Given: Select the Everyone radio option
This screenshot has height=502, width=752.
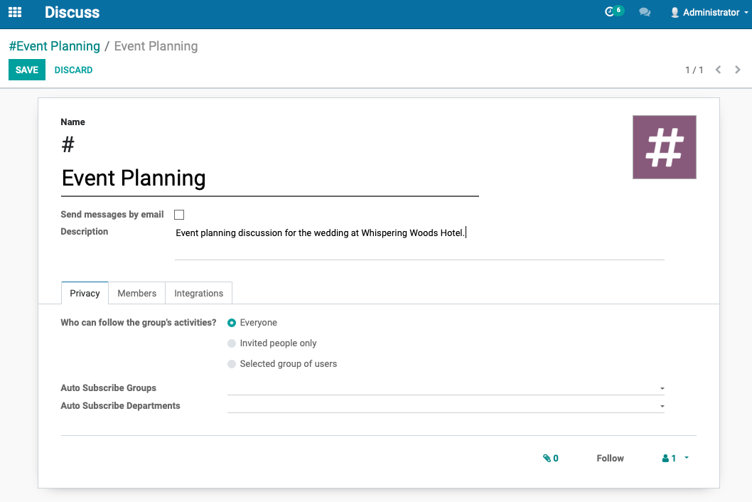Looking at the screenshot, I should coord(232,323).
